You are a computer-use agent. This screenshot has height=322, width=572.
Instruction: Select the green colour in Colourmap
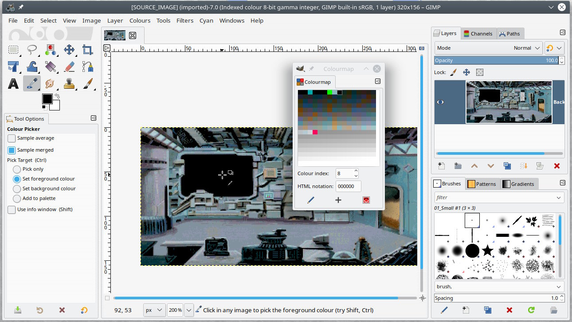point(329,92)
